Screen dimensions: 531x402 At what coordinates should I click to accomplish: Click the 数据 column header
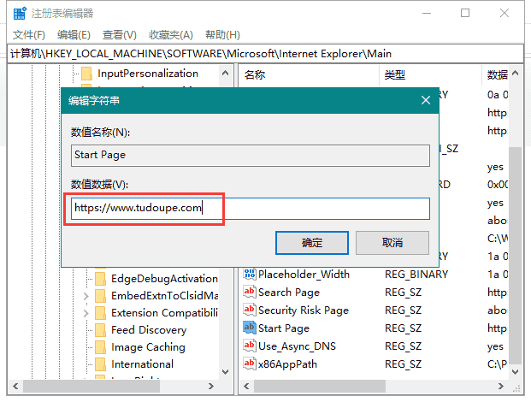click(496, 74)
